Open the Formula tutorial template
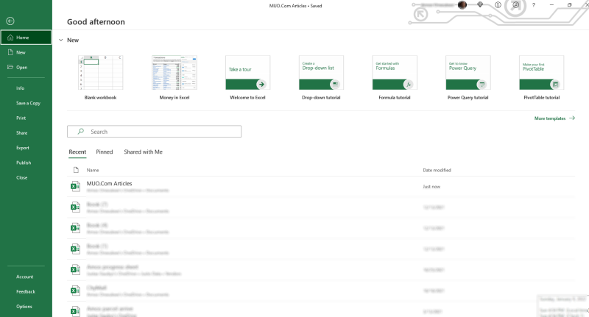The width and height of the screenshot is (589, 317). point(395,78)
